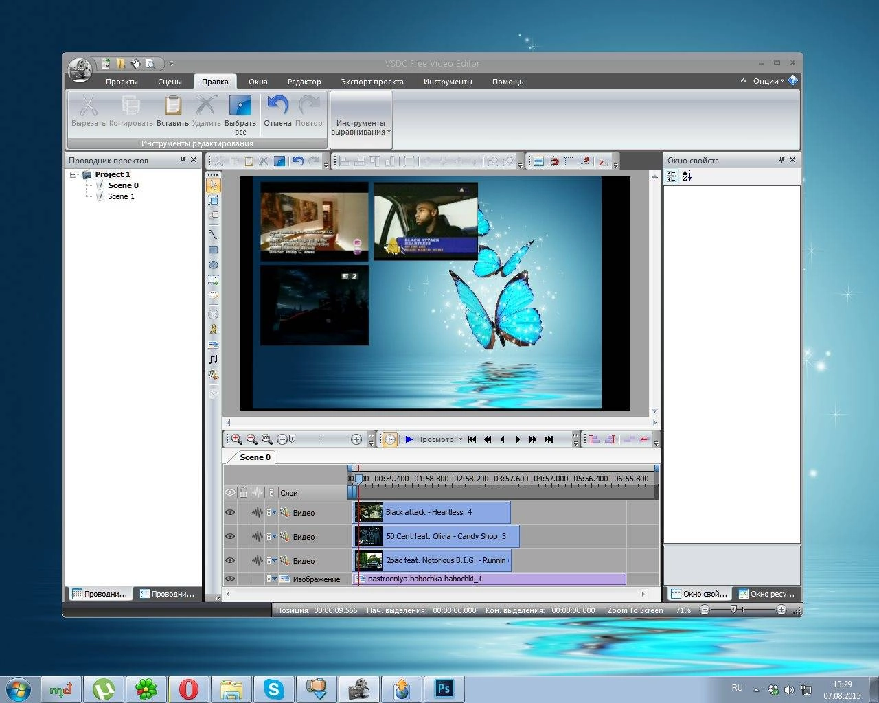The width and height of the screenshot is (879, 703).
Task: Switch to the Редактор ribbon tab
Action: pos(304,82)
